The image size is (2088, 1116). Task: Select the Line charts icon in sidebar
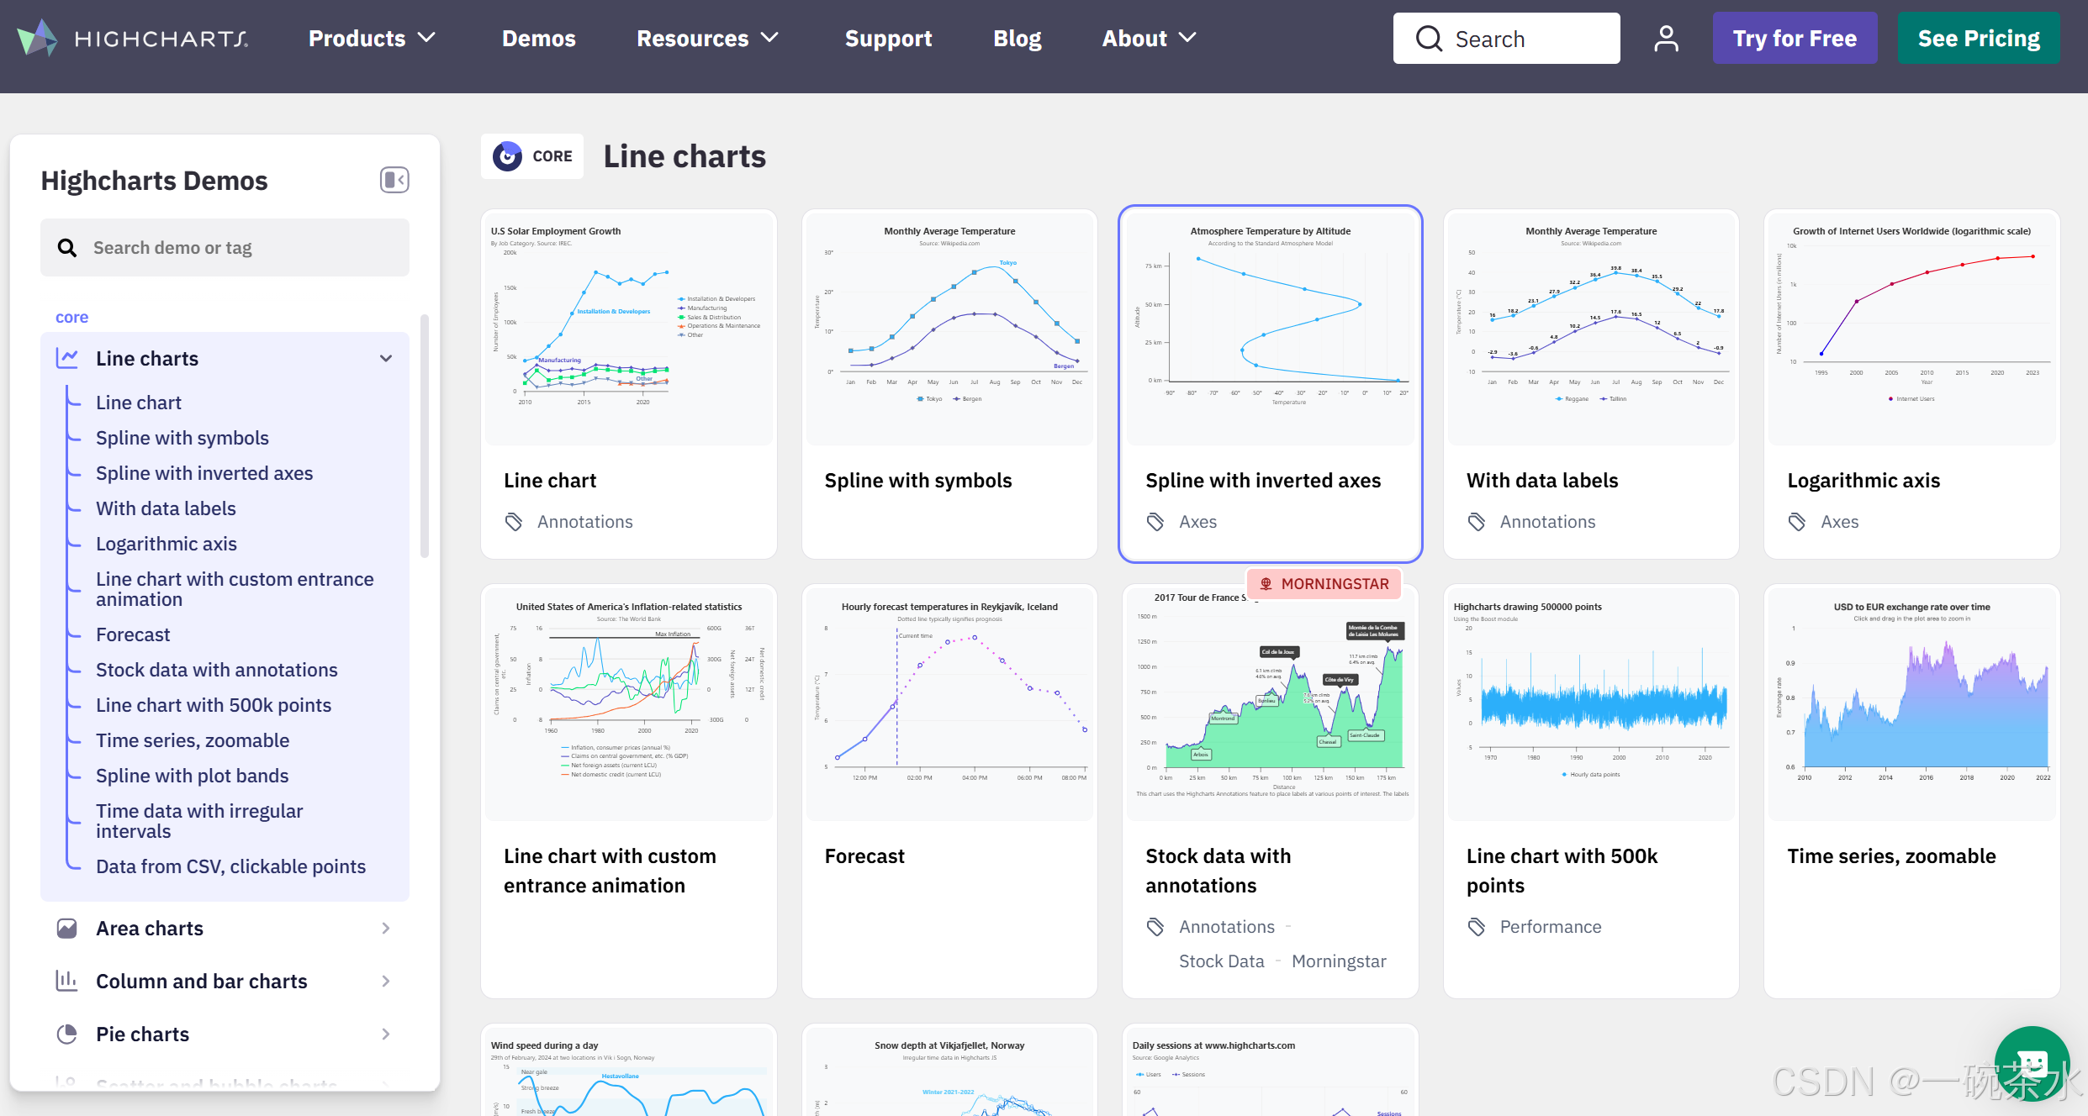[67, 358]
